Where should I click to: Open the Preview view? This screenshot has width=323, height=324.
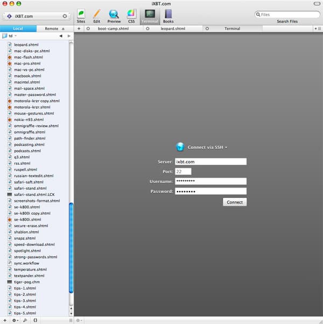pyautogui.click(x=114, y=16)
